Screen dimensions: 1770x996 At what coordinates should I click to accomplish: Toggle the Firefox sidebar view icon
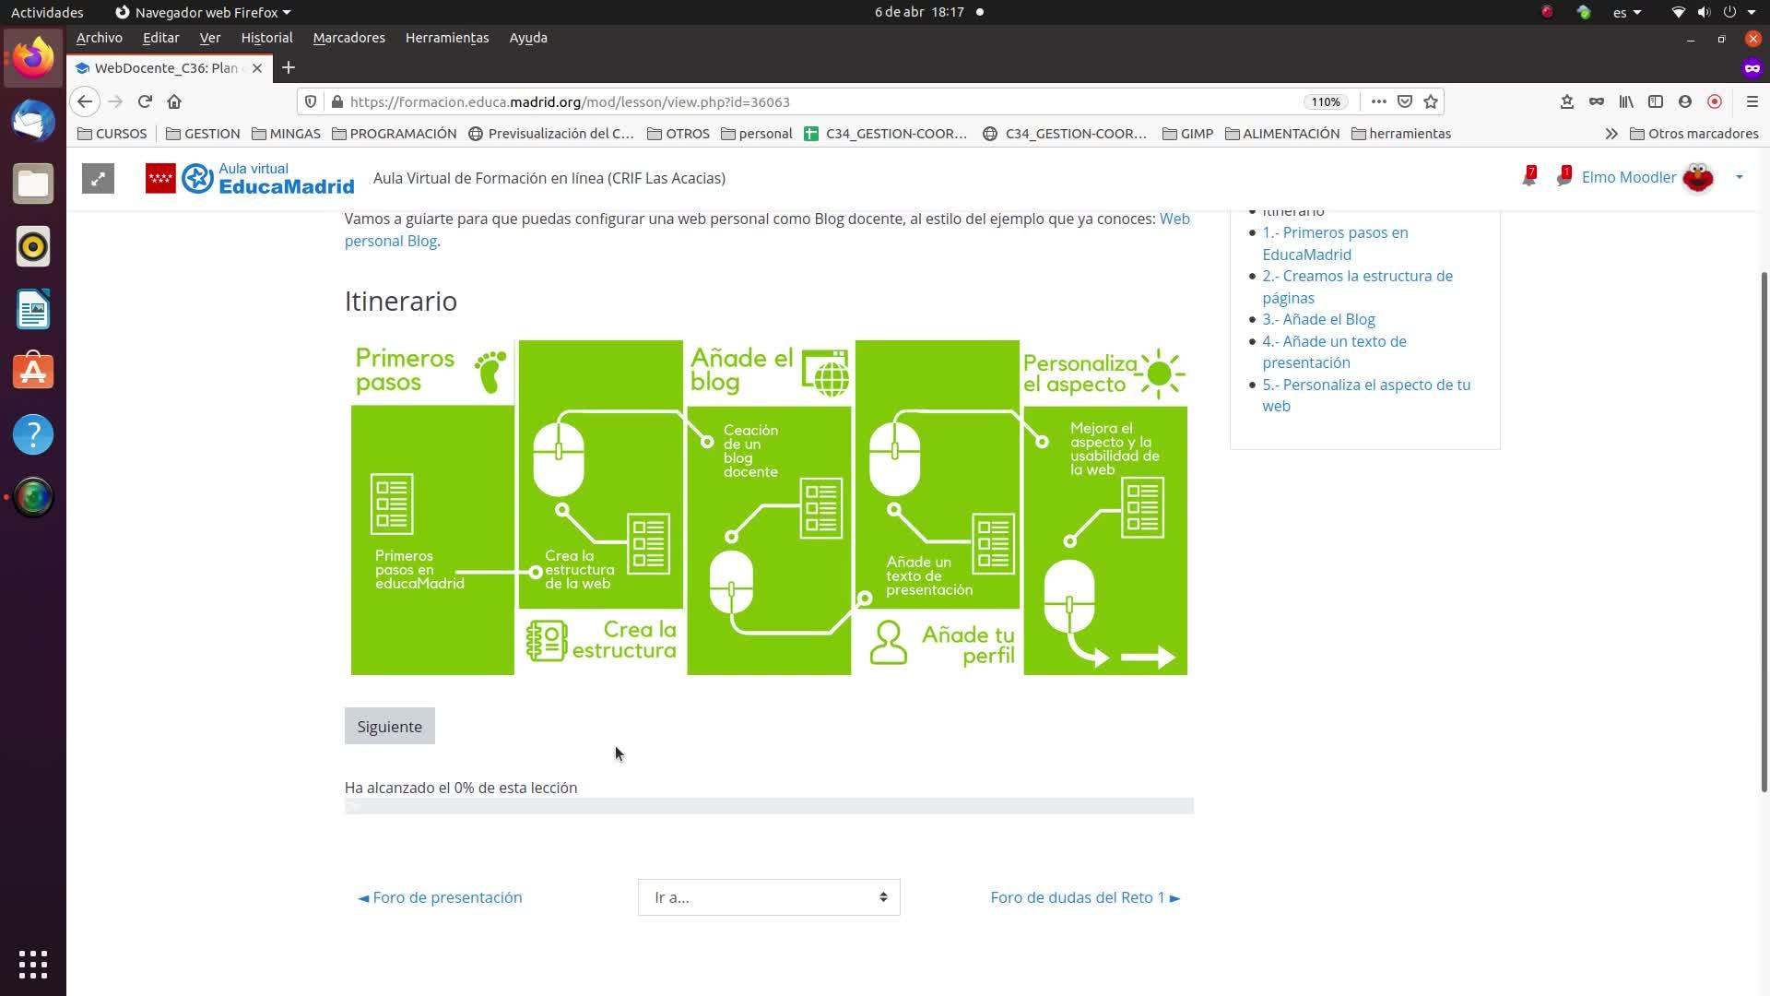click(x=1656, y=101)
